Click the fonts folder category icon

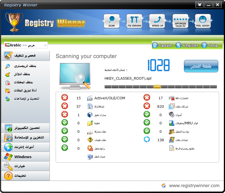pyautogui.click(x=90, y=123)
